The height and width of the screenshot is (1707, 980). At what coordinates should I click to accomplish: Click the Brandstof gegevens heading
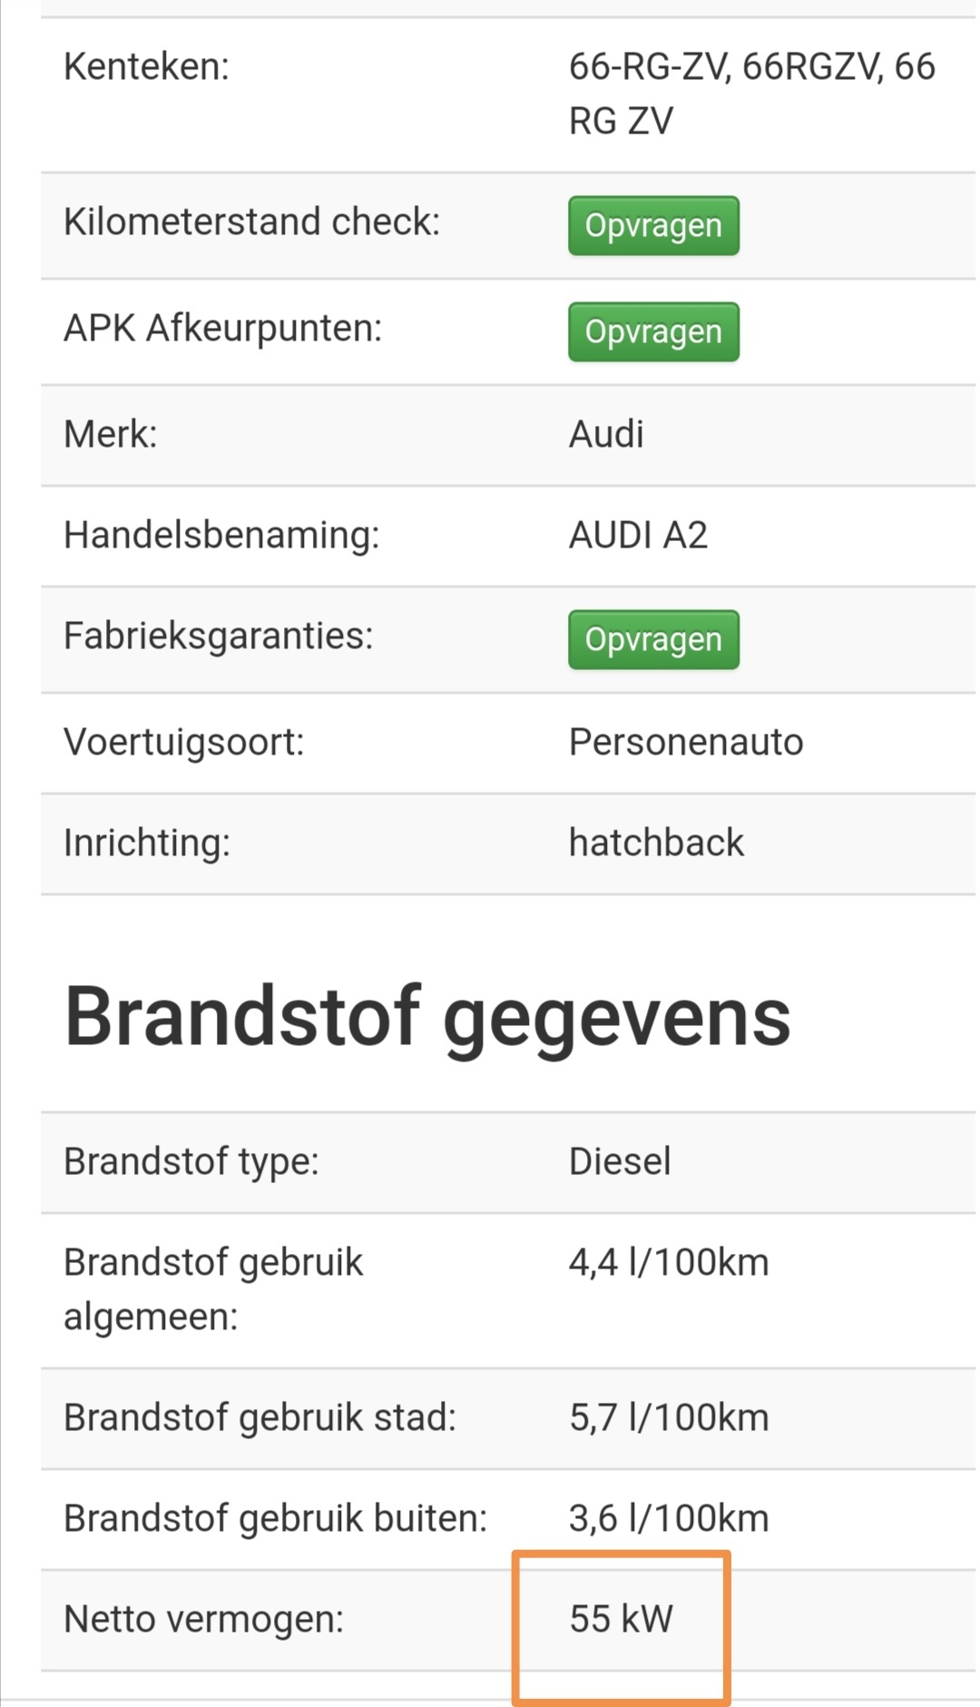click(x=427, y=1017)
